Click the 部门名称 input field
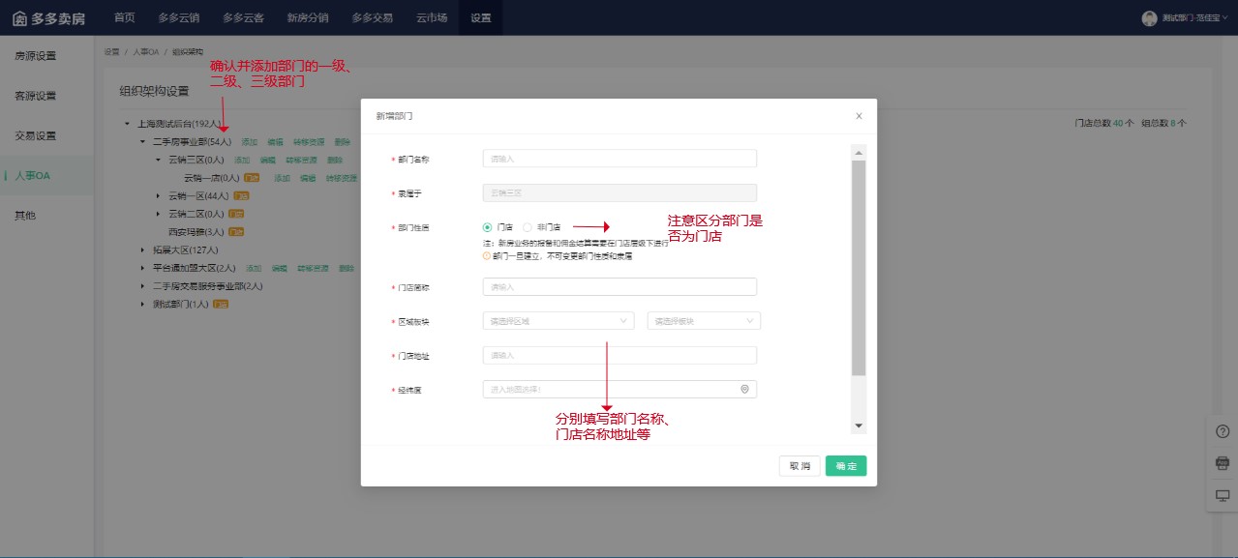1238x558 pixels. click(619, 158)
